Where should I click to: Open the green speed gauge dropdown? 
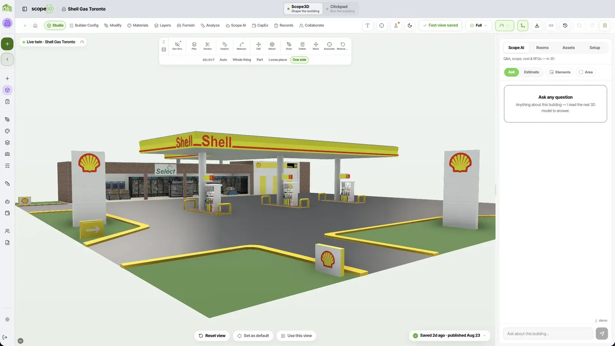[x=504, y=25]
